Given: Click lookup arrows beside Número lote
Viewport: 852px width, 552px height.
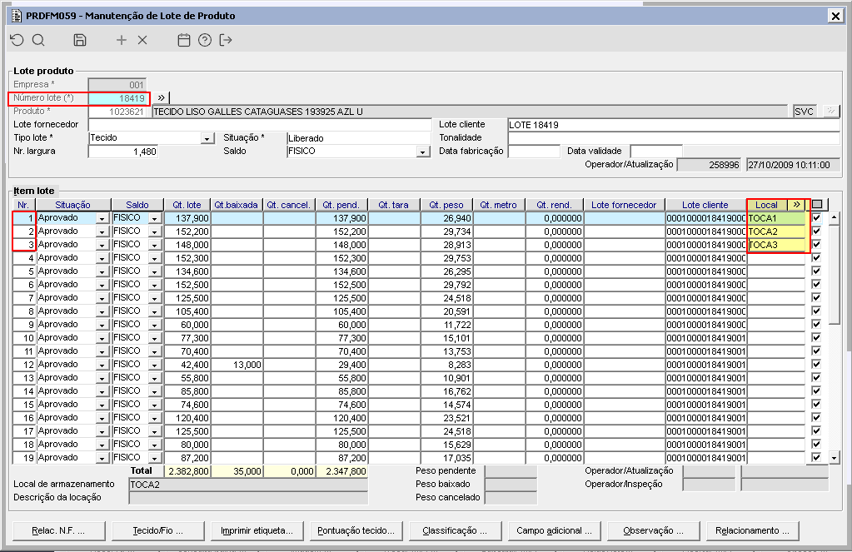Looking at the screenshot, I should (162, 98).
